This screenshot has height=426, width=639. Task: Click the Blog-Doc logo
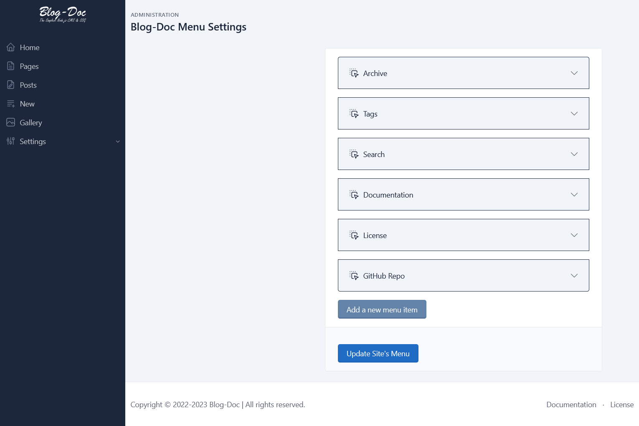click(63, 14)
